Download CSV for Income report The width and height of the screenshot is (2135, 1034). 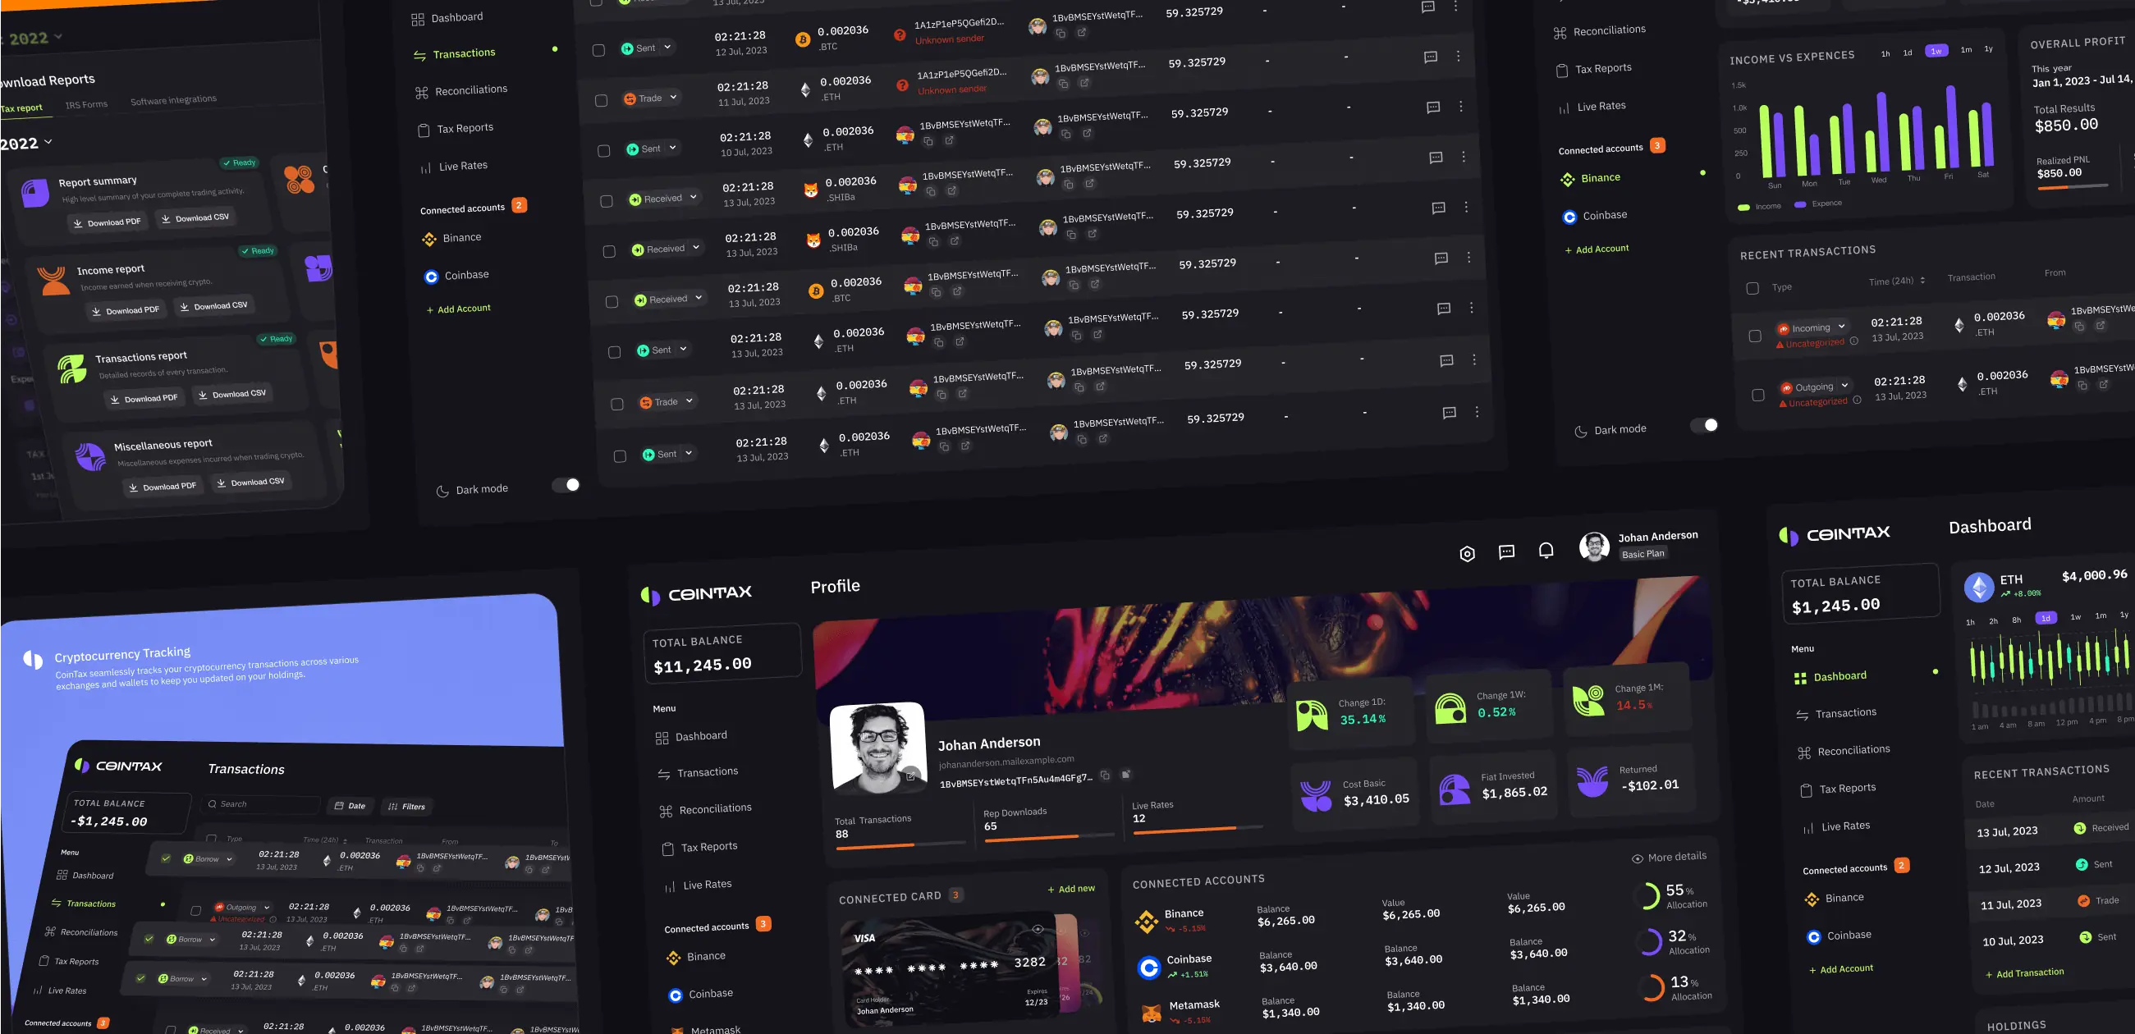(x=213, y=306)
